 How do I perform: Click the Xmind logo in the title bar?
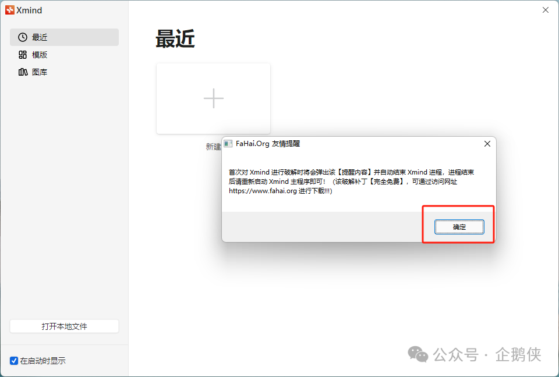[x=10, y=10]
